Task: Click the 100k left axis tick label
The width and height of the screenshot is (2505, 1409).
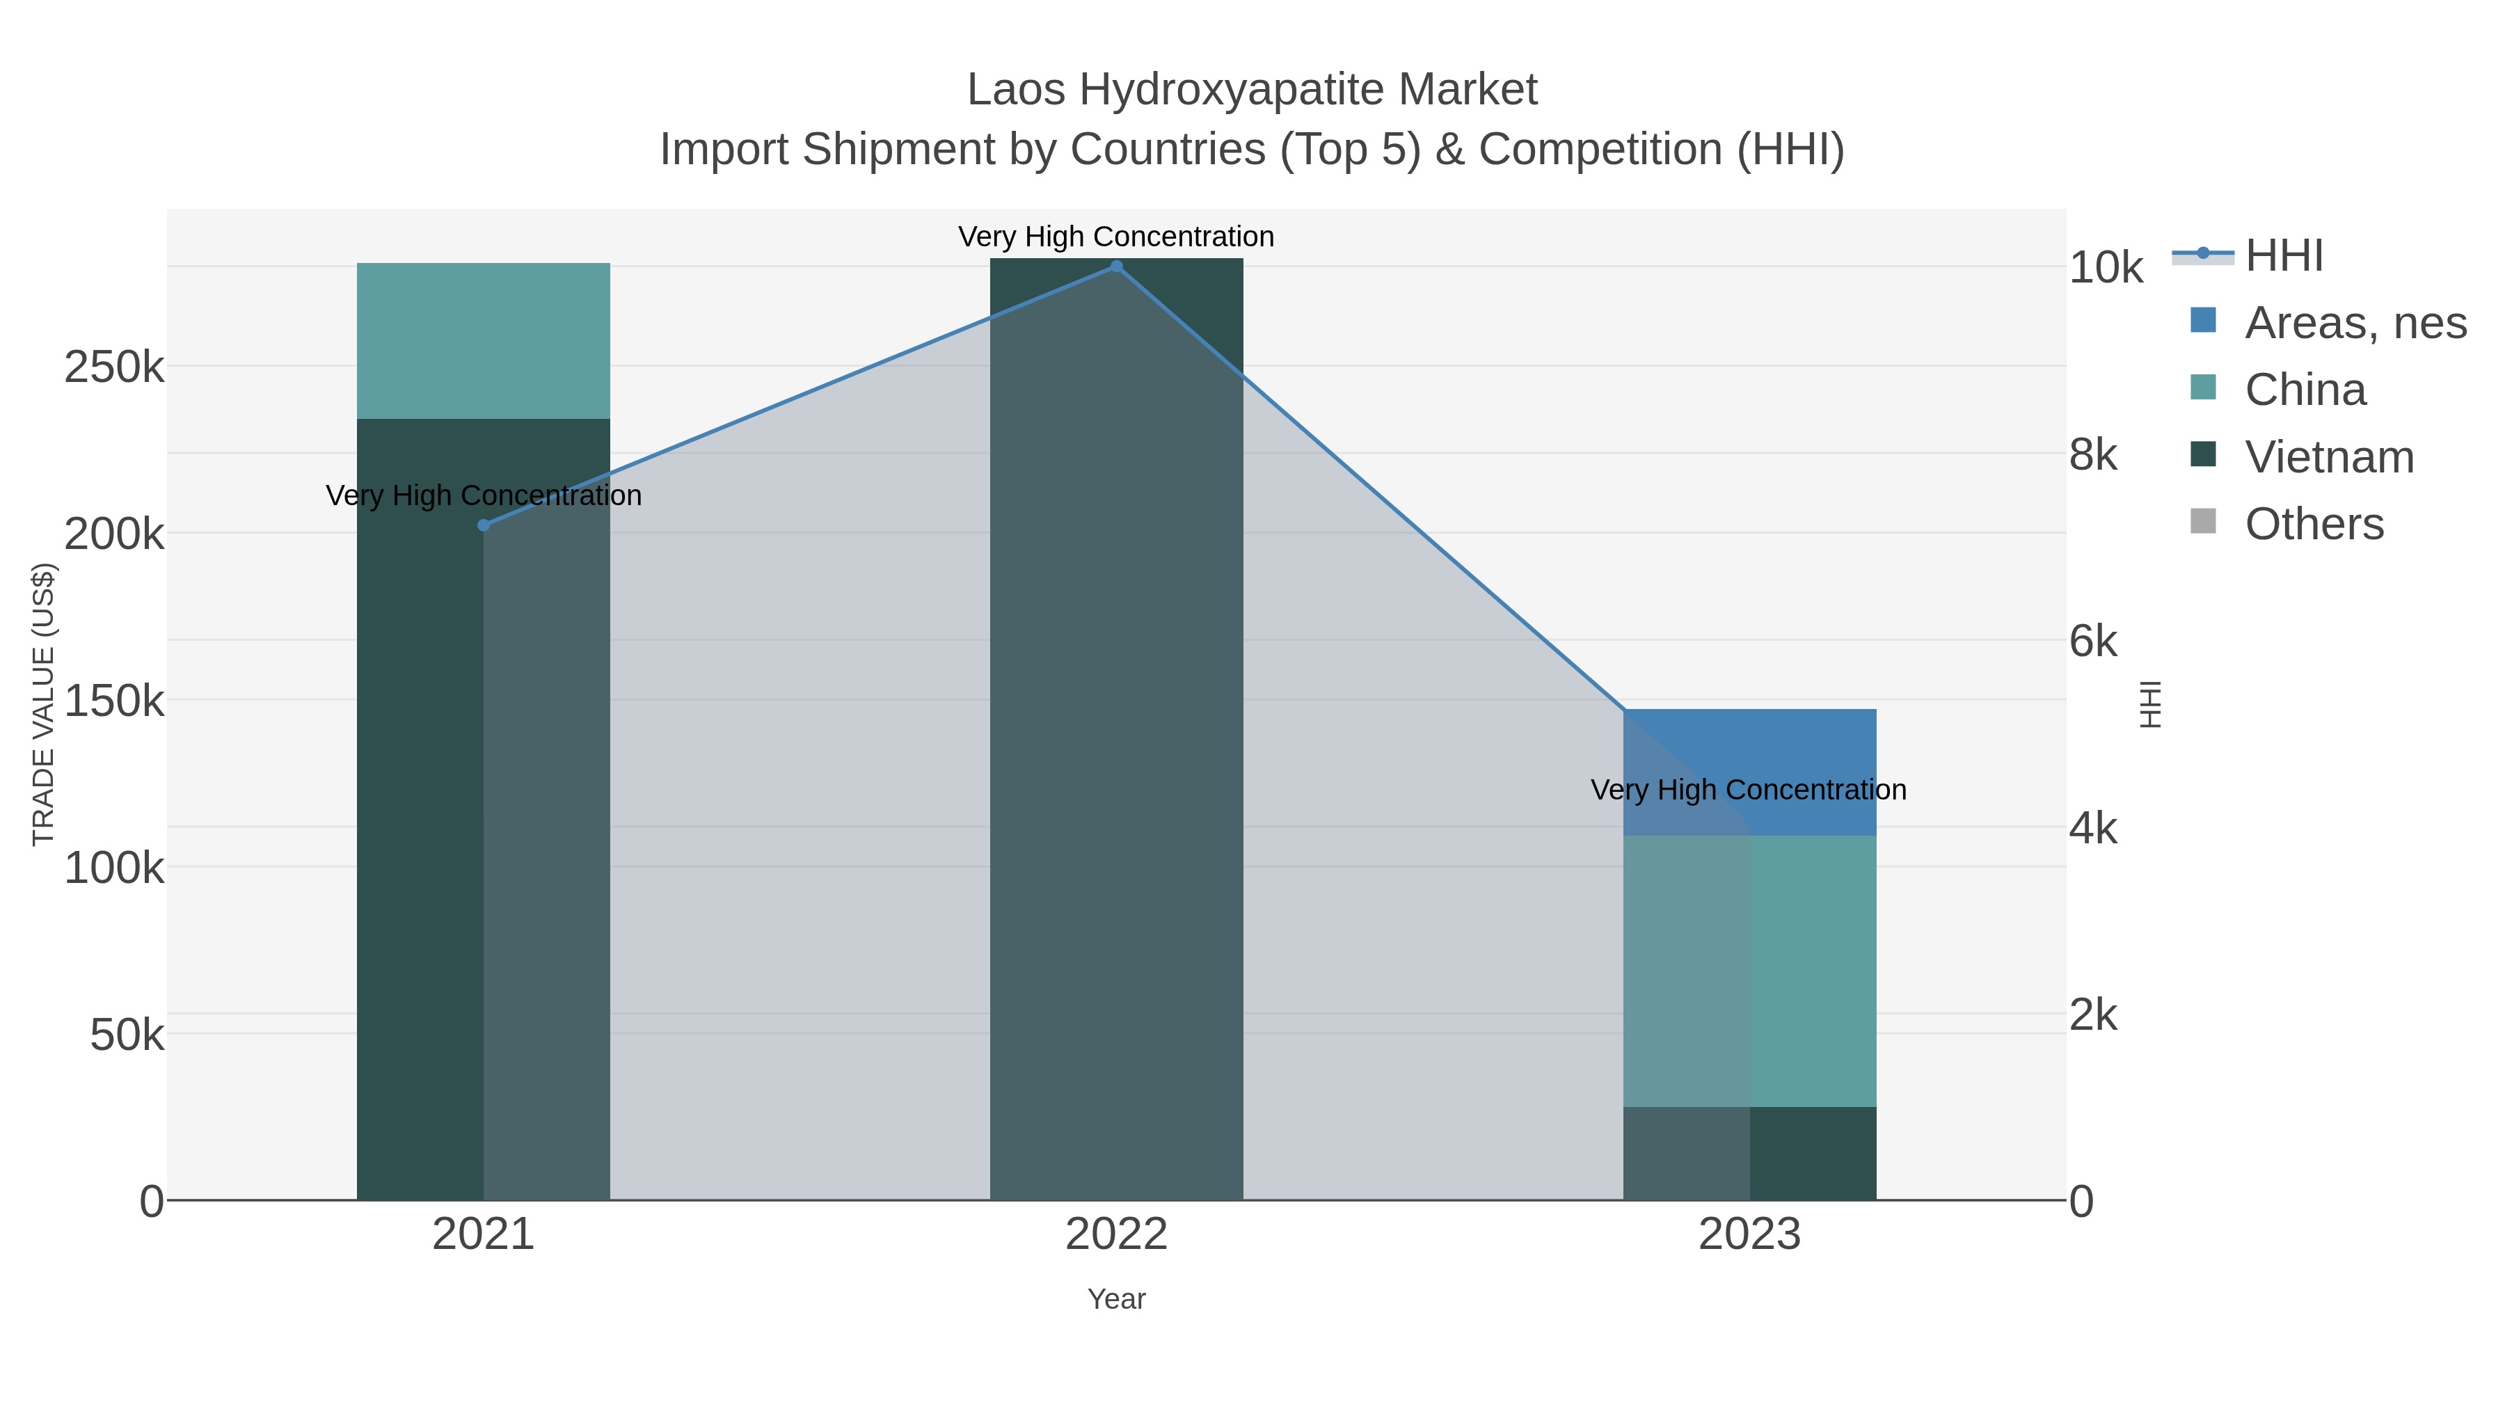Action: 114,868
